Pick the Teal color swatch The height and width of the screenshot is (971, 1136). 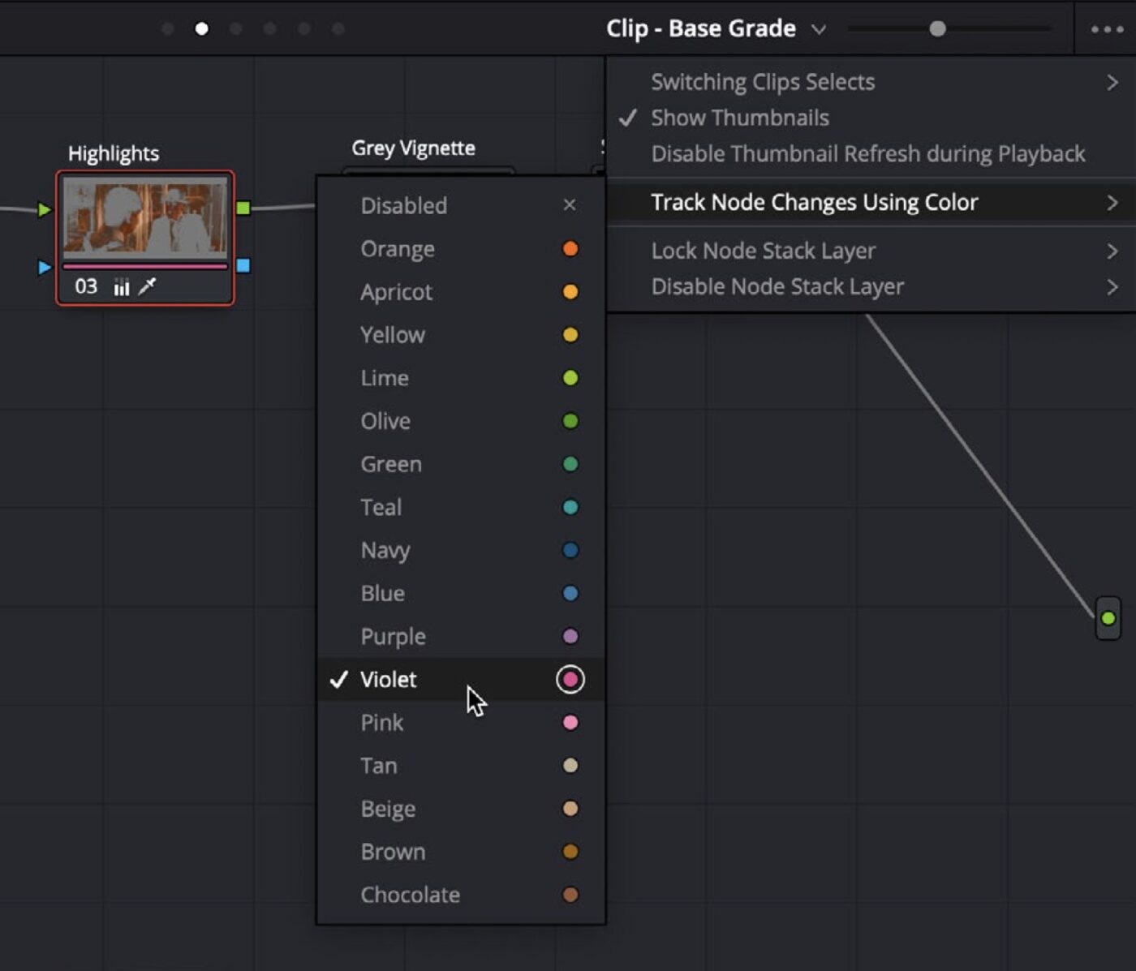coord(570,507)
